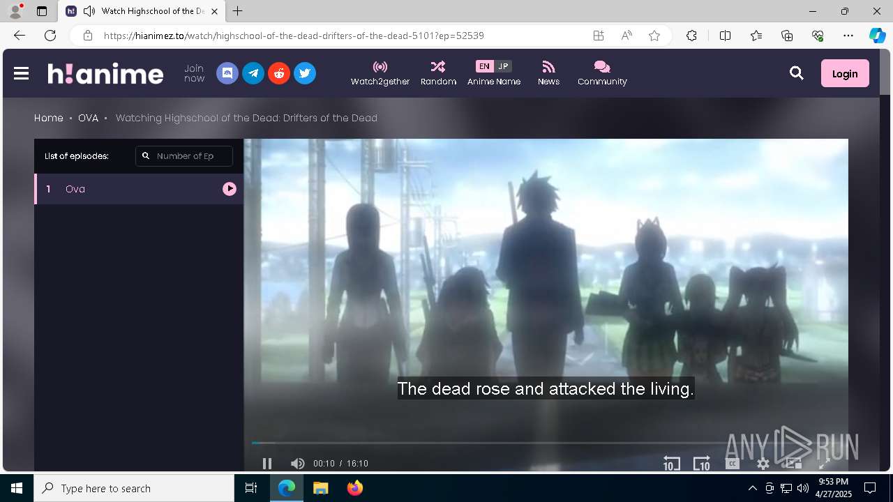Go to Home breadcrumb

(x=49, y=118)
